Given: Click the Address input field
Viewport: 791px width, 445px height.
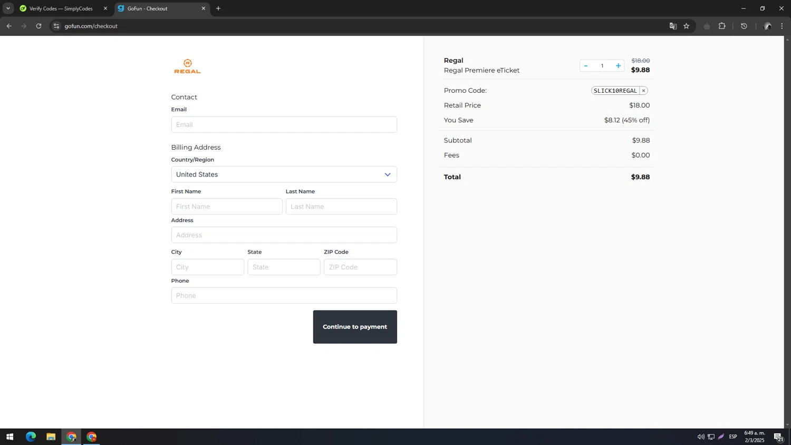Looking at the screenshot, I should click(284, 235).
